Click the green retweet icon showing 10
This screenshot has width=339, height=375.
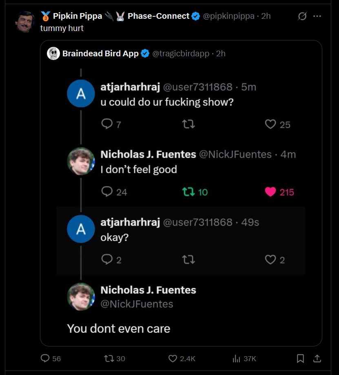pos(188,192)
